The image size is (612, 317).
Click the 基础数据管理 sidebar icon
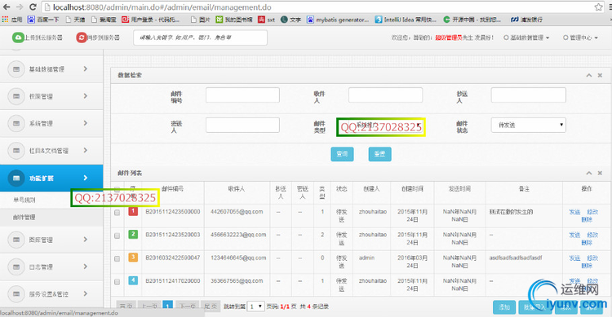pyautogui.click(x=16, y=69)
